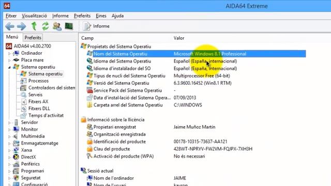Select the Temps d'activitat icon
The height and width of the screenshot is (186, 331).
[23, 115]
